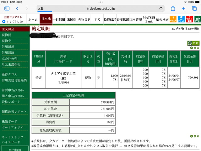Screen dimensions: 201x151
Task: Select 信用新規 in the sidebar
Action: coord(8,47)
